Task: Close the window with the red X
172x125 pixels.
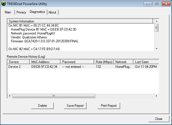Action: coord(166,4)
